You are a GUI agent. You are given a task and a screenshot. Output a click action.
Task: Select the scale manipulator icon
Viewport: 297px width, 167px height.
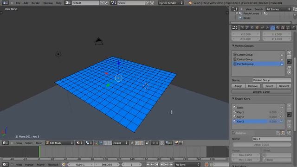pyautogui.click(x=110, y=143)
